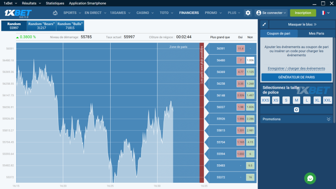Select font size XXL
Viewport: 336px width, 189px height.
click(327, 100)
